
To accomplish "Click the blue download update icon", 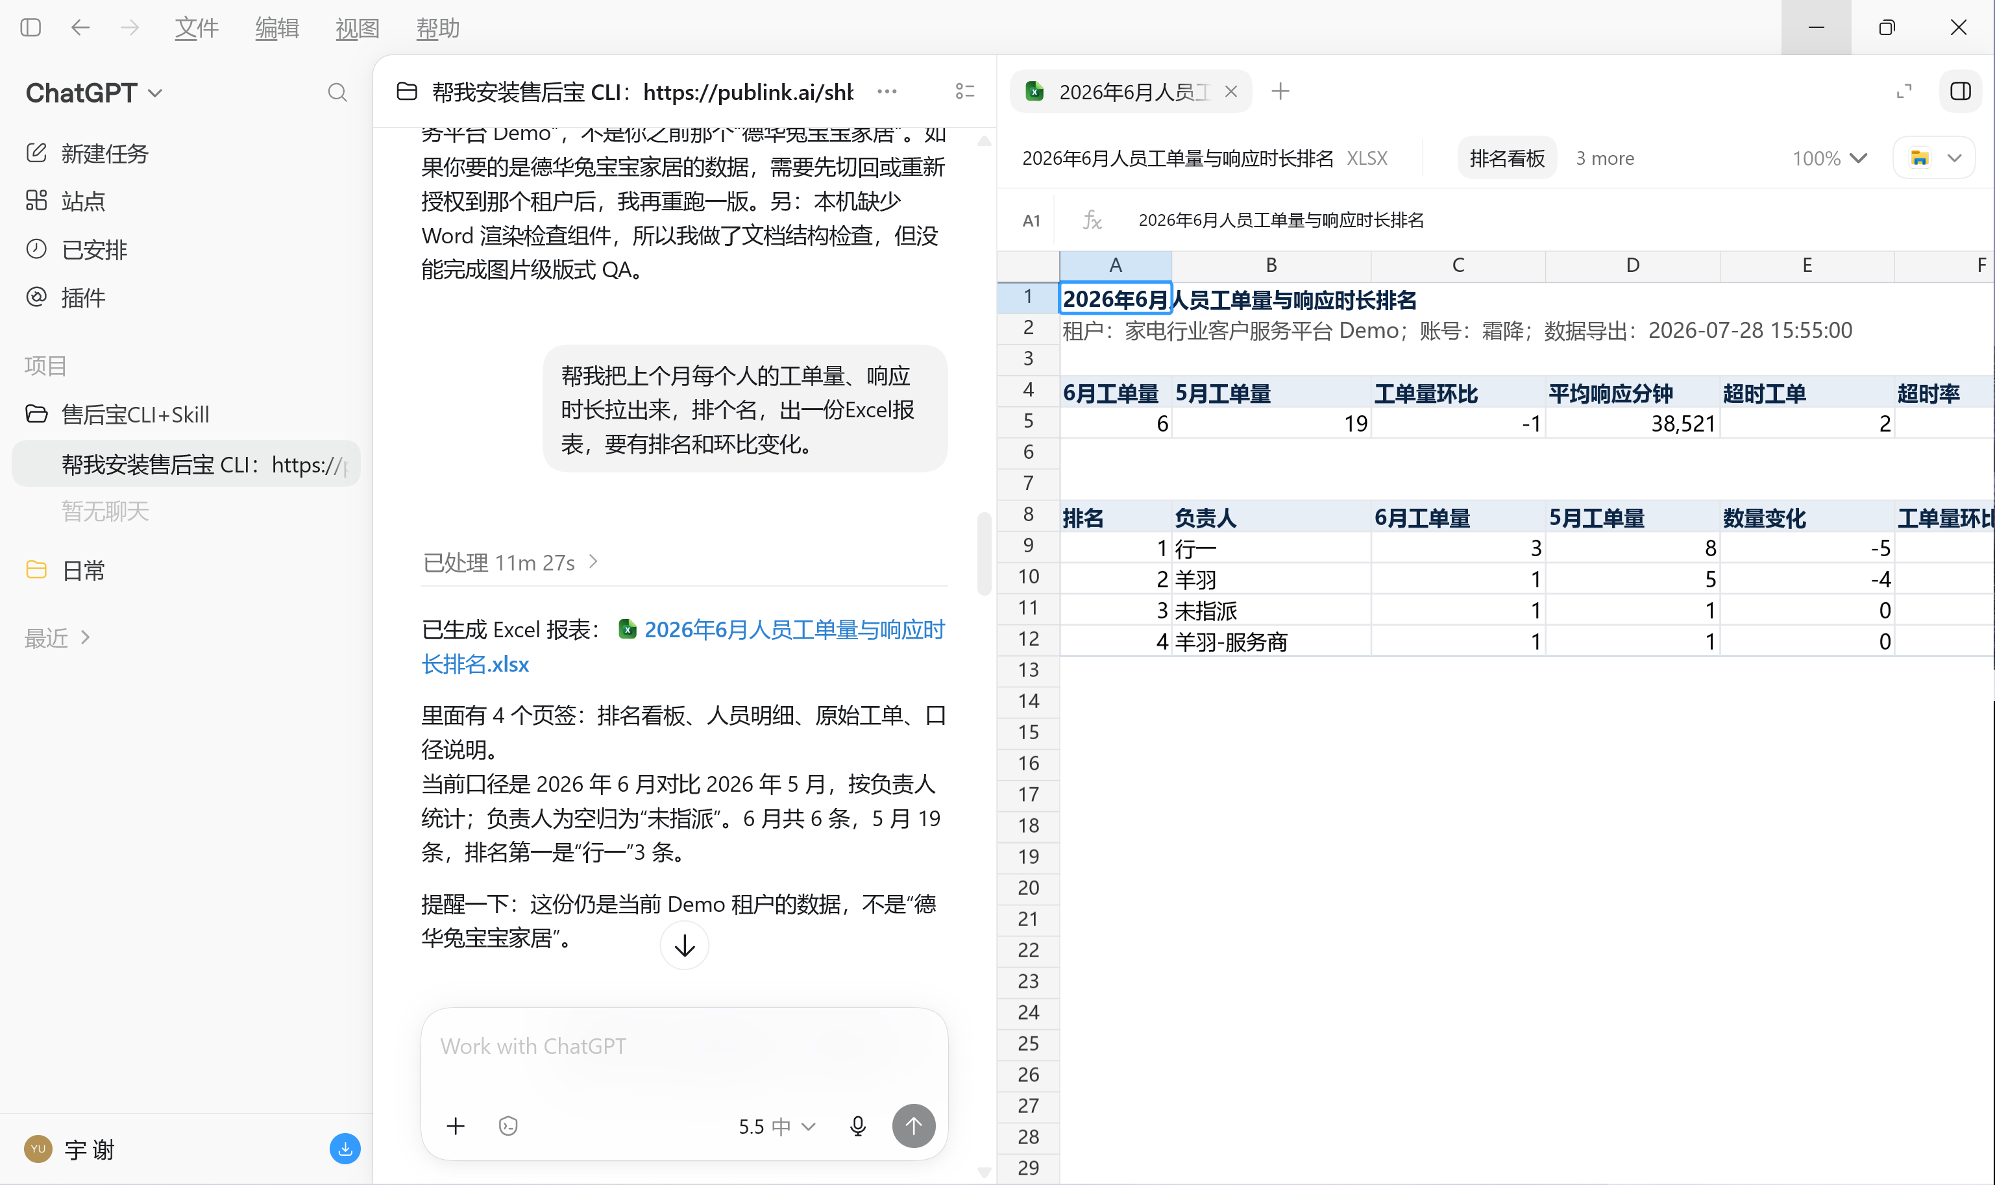I will (345, 1149).
